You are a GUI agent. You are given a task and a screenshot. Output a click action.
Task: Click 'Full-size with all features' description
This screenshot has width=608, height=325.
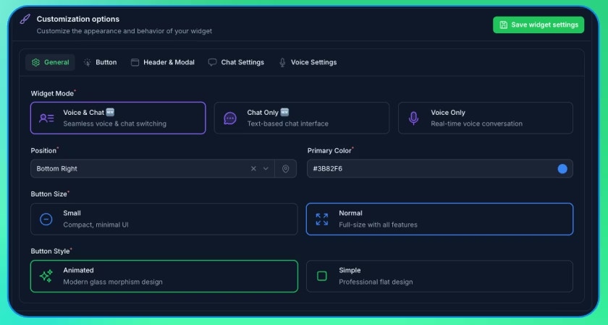click(x=378, y=225)
